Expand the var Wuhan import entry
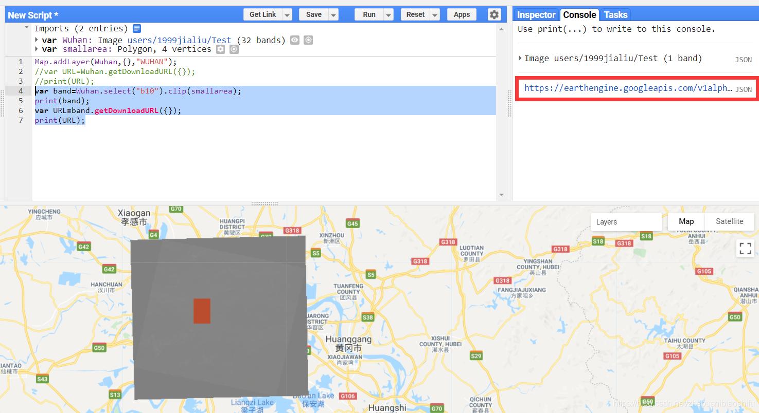Screen dimensions: 759x413 pos(37,40)
